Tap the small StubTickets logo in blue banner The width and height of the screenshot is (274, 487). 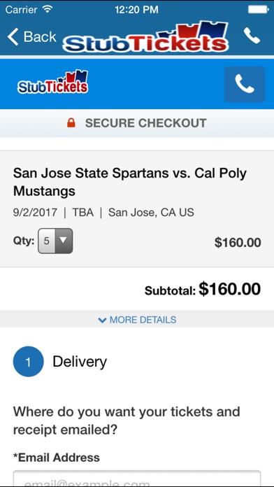(x=52, y=82)
